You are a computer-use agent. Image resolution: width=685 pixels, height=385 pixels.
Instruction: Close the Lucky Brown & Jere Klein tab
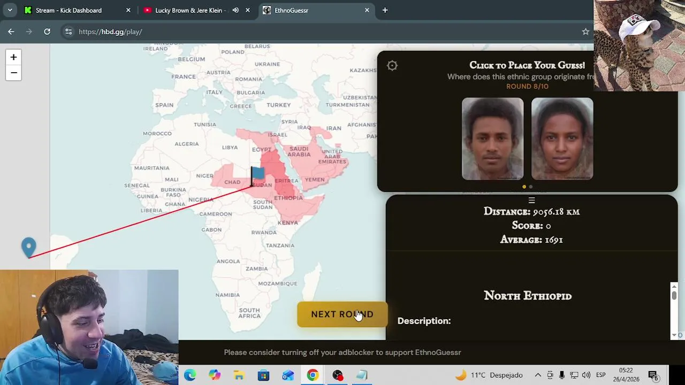click(x=248, y=10)
